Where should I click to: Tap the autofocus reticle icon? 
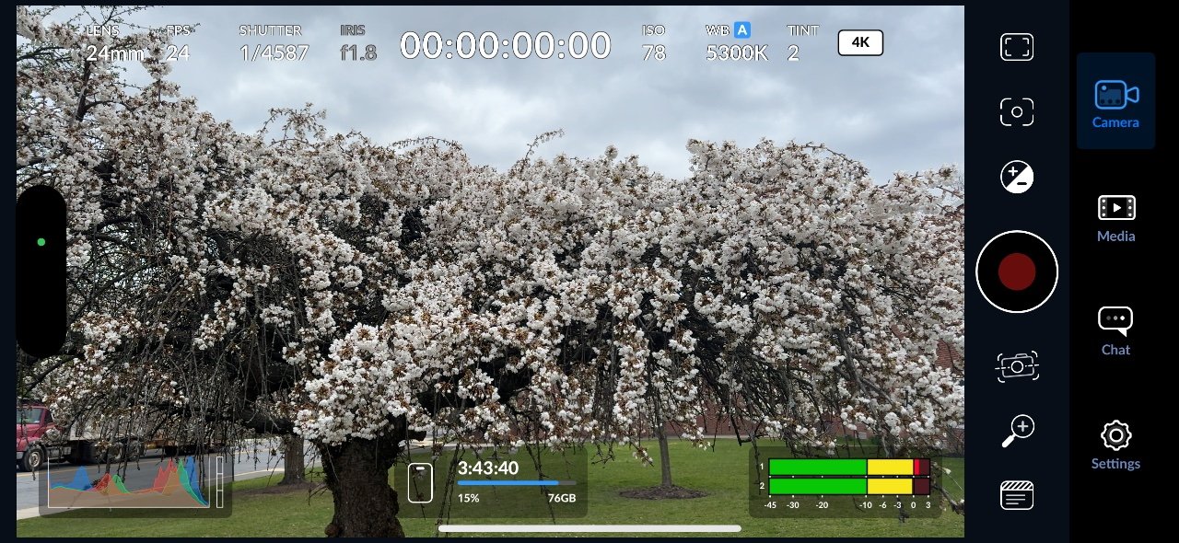coord(1016,110)
